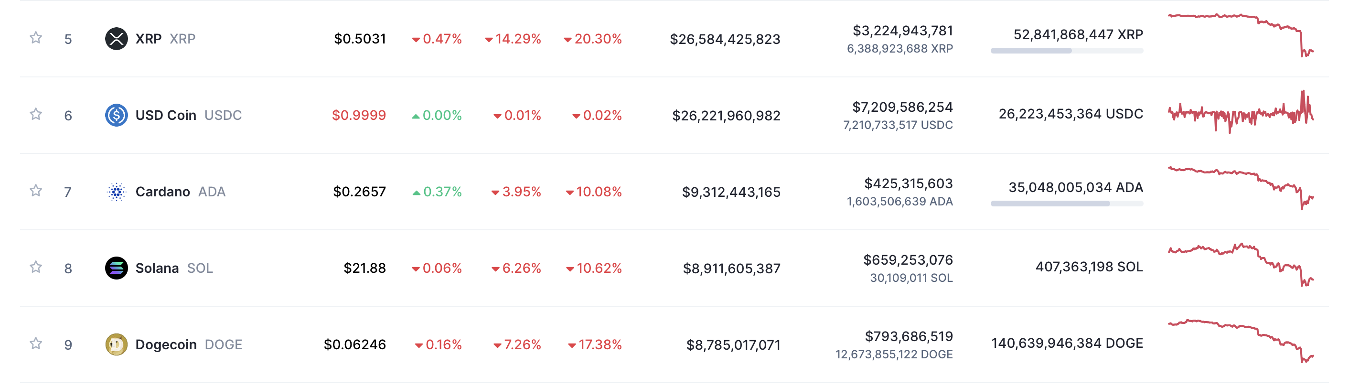Add Cardano to watchlist with star

(36, 191)
